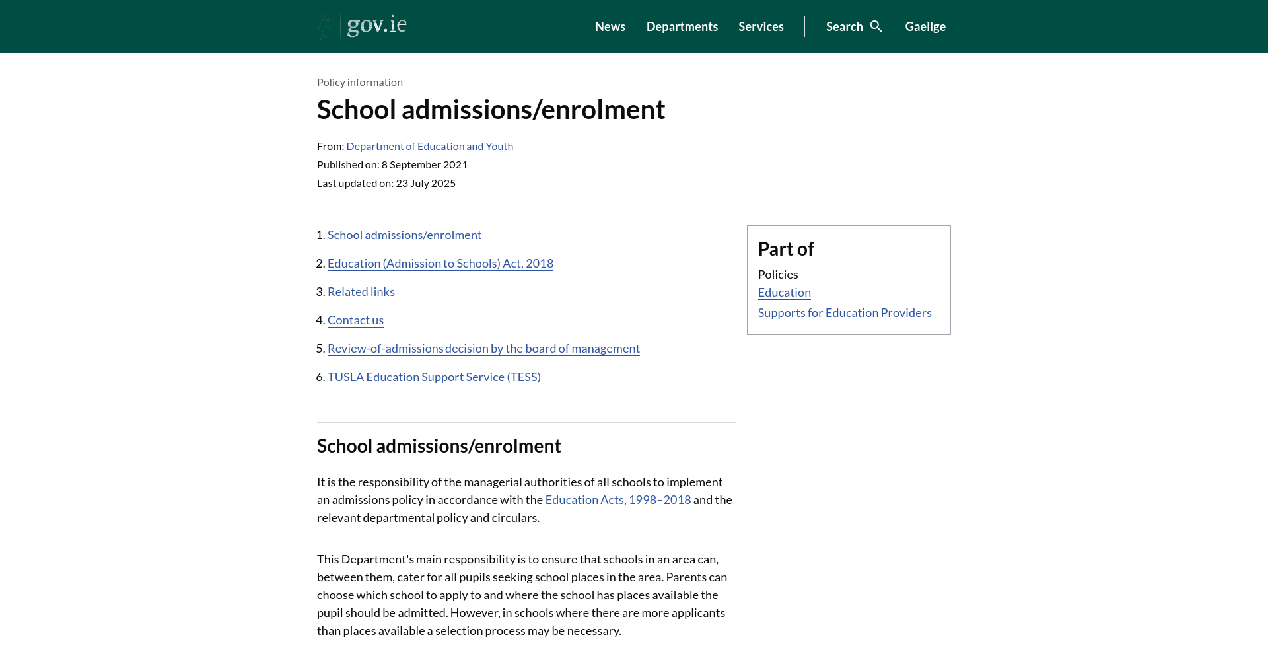Open the Departments menu item
This screenshot has width=1268, height=652.
point(682,26)
